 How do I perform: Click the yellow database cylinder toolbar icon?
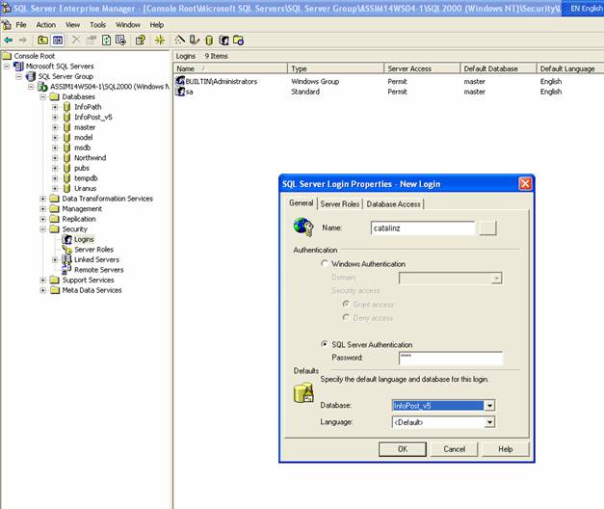[209, 40]
